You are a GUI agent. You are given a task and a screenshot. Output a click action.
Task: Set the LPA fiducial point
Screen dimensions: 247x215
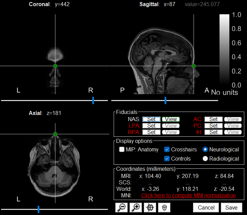pos(151,126)
